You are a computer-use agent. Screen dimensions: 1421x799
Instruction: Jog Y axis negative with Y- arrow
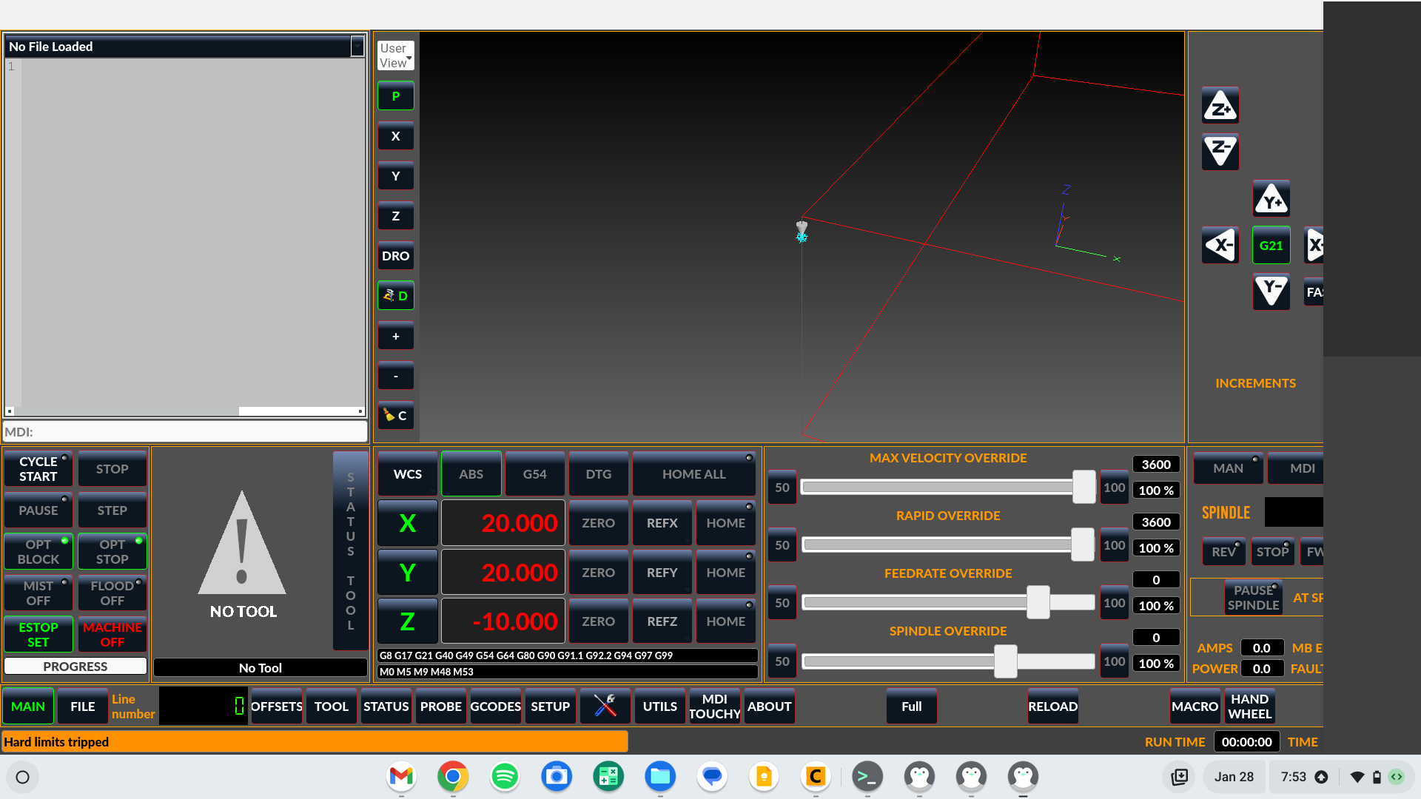pos(1271,291)
